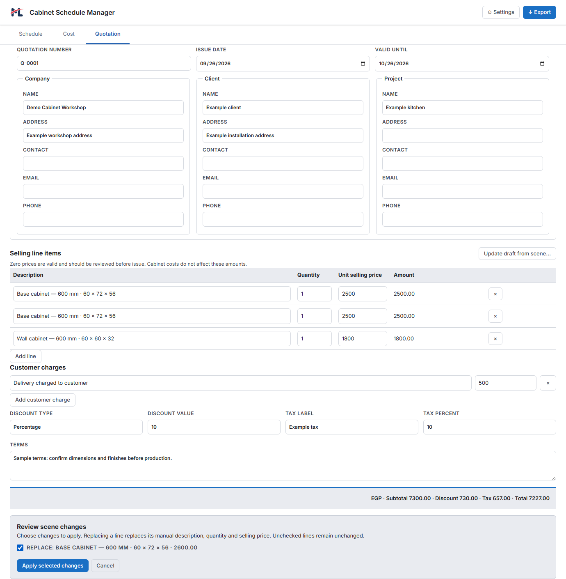Apply selected changes
Viewport: 566px width, 579px height.
52,566
